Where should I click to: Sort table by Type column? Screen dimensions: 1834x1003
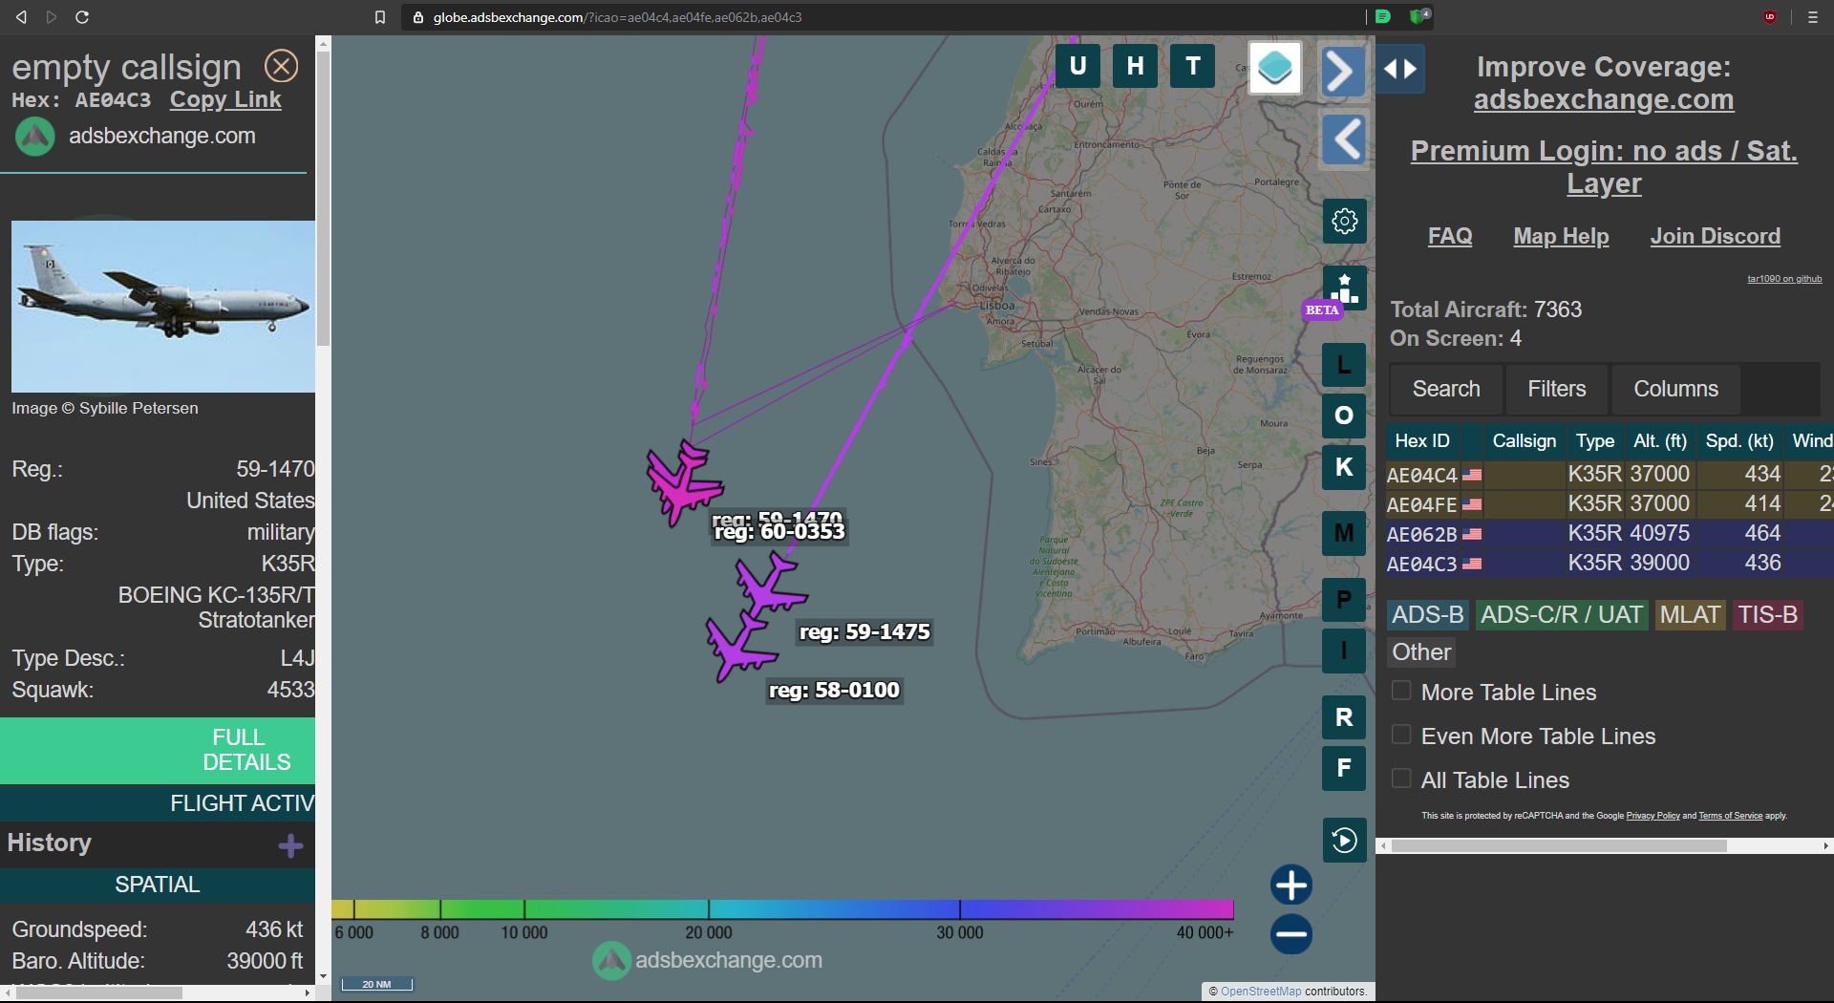(1594, 440)
